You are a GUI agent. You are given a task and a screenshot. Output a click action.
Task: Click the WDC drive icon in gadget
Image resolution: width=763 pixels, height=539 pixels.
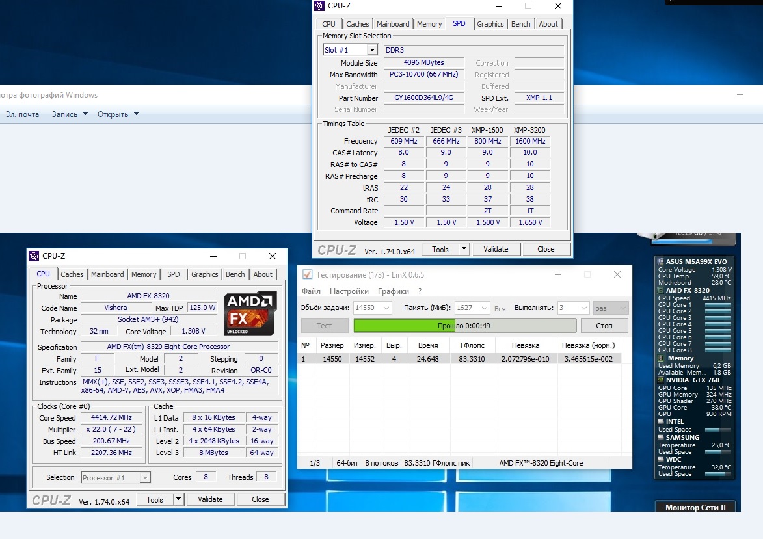click(660, 459)
